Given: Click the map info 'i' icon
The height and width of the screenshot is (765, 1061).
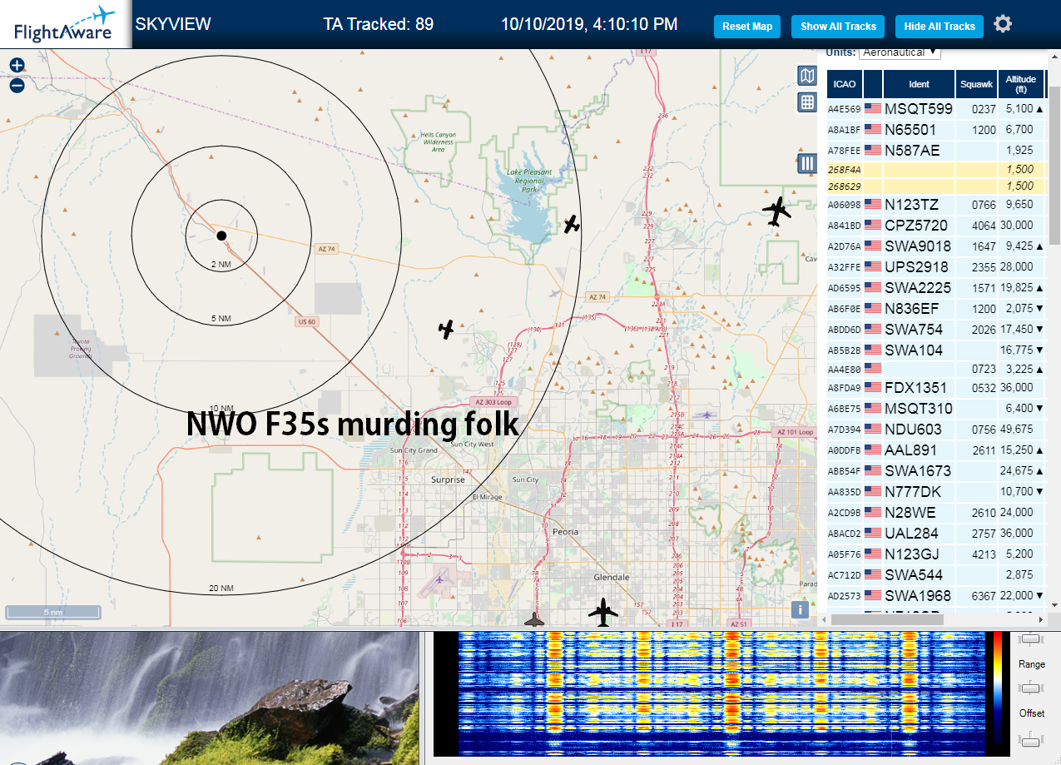Looking at the screenshot, I should coord(801,609).
